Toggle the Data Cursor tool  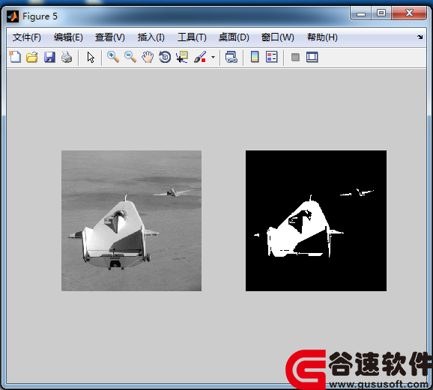[x=182, y=57]
